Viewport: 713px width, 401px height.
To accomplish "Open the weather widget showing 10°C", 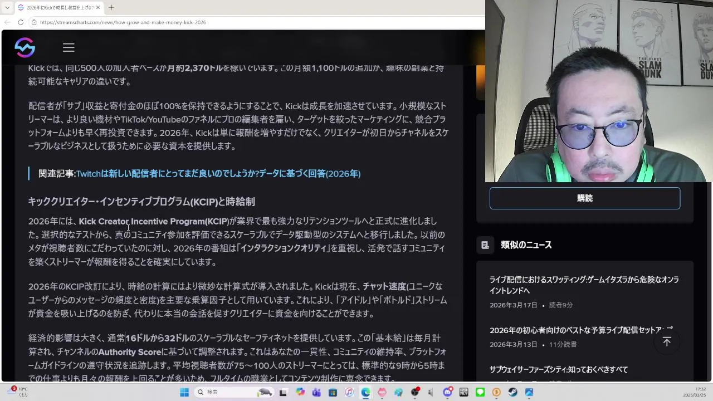I will (18, 392).
